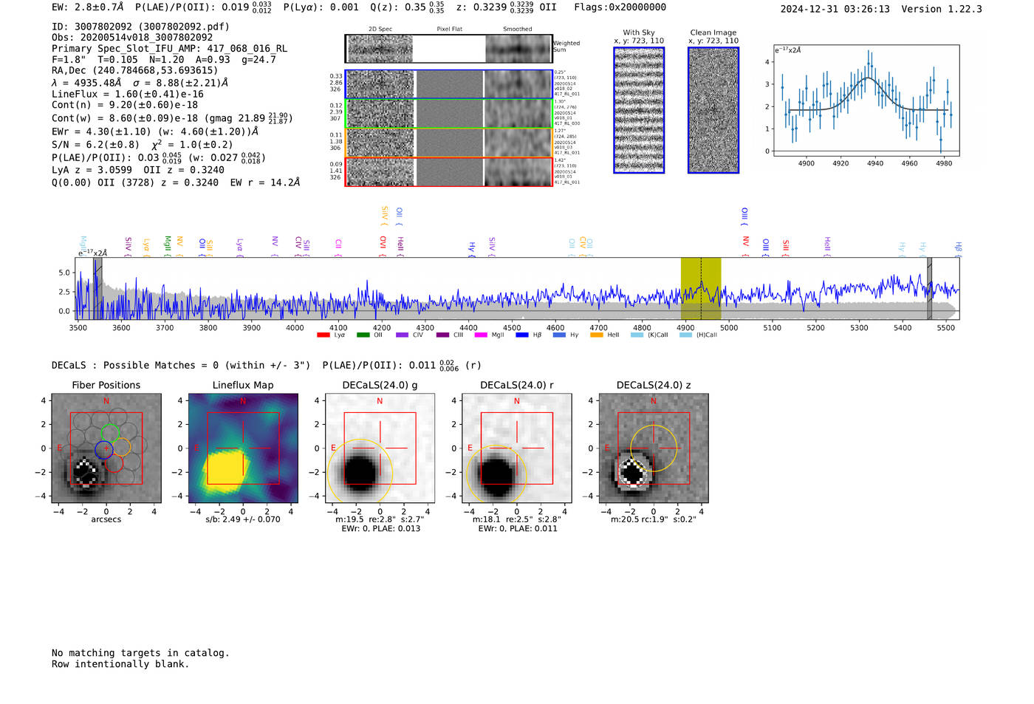Open the Clean Image panel
Viewport: 1034px width, 704px height.
pos(713,110)
